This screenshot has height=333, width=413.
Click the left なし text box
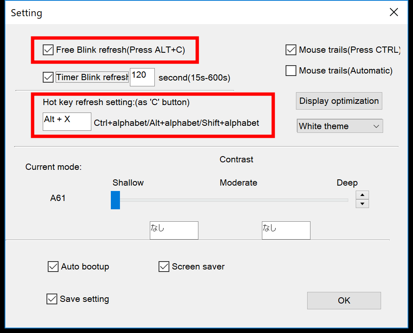(x=174, y=230)
